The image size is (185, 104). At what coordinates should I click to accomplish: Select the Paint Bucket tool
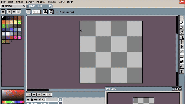point(182,47)
